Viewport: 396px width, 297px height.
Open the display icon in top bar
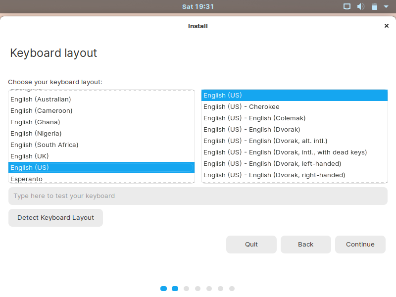pos(347,6)
